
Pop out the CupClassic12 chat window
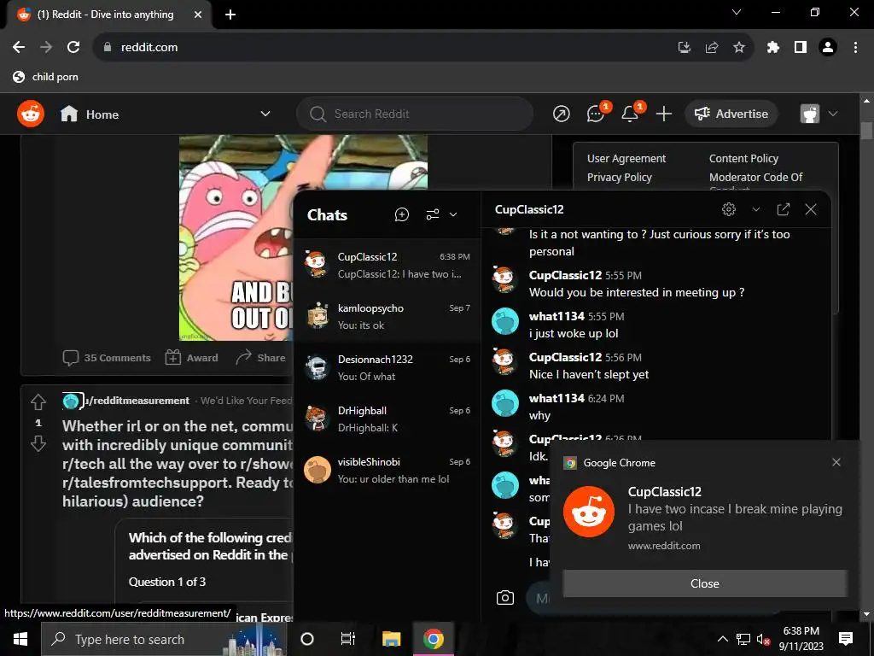point(784,209)
